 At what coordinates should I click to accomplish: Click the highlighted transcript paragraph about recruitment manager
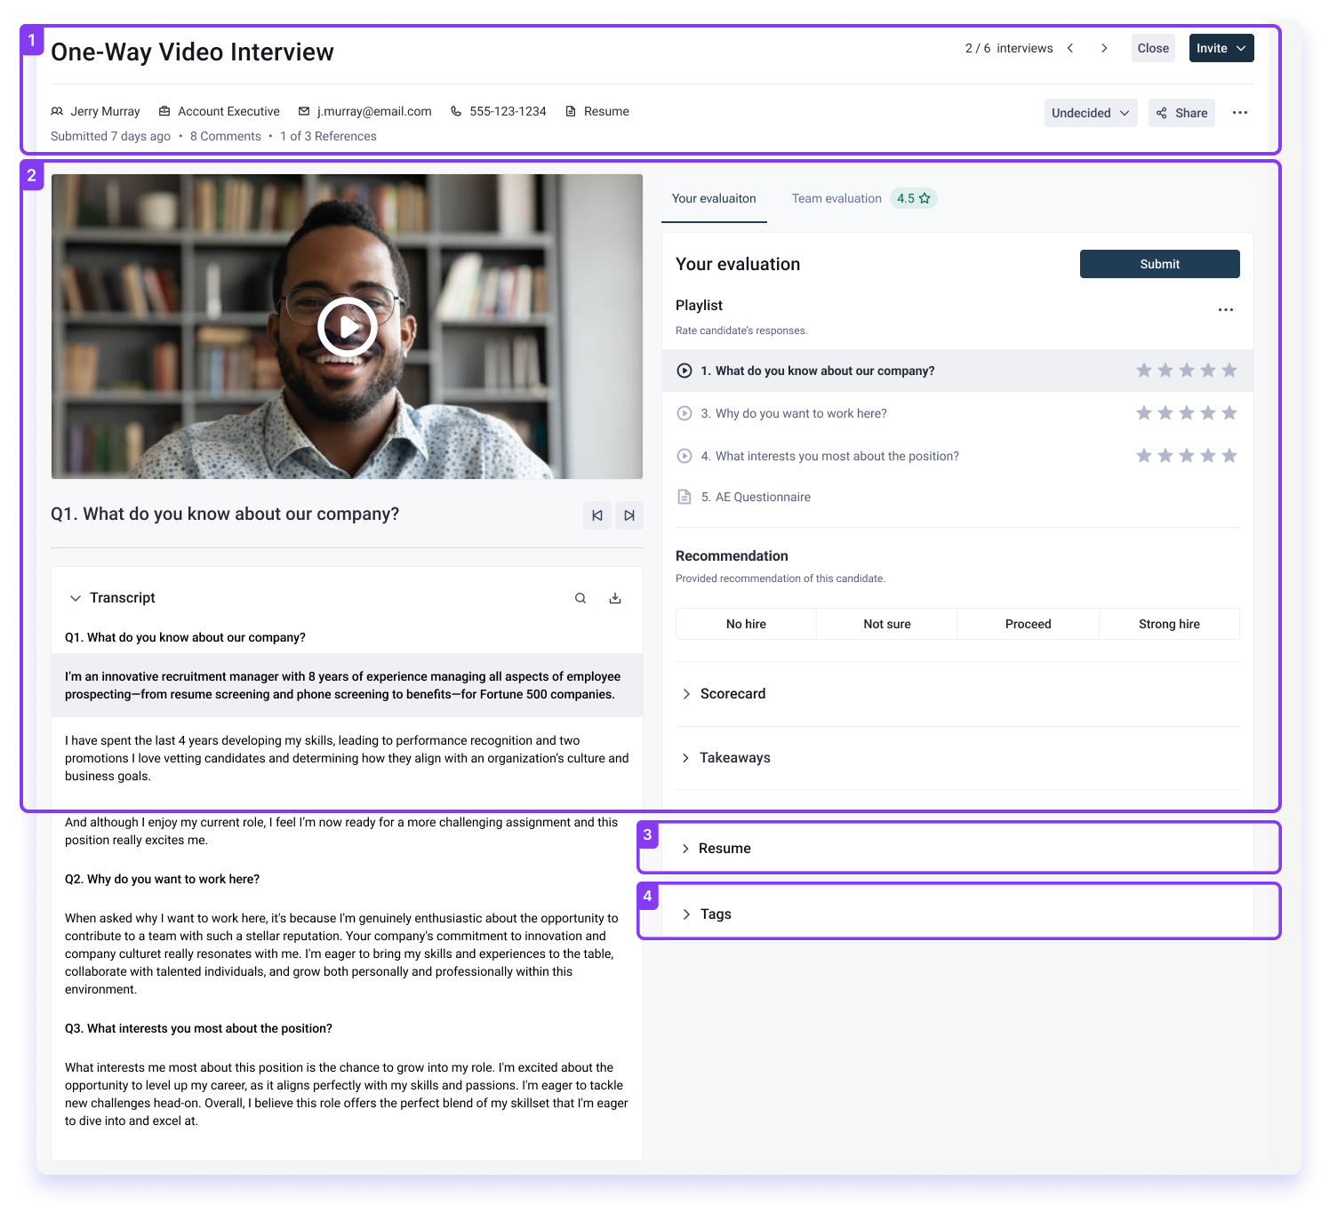[347, 685]
